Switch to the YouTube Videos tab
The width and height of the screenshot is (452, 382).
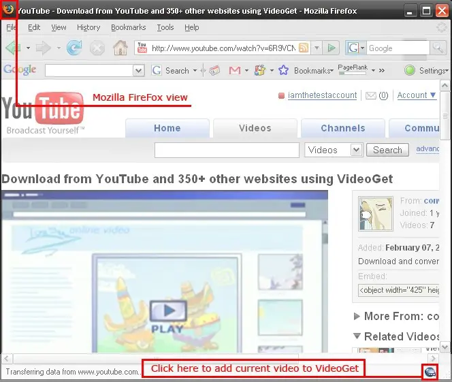tap(255, 128)
